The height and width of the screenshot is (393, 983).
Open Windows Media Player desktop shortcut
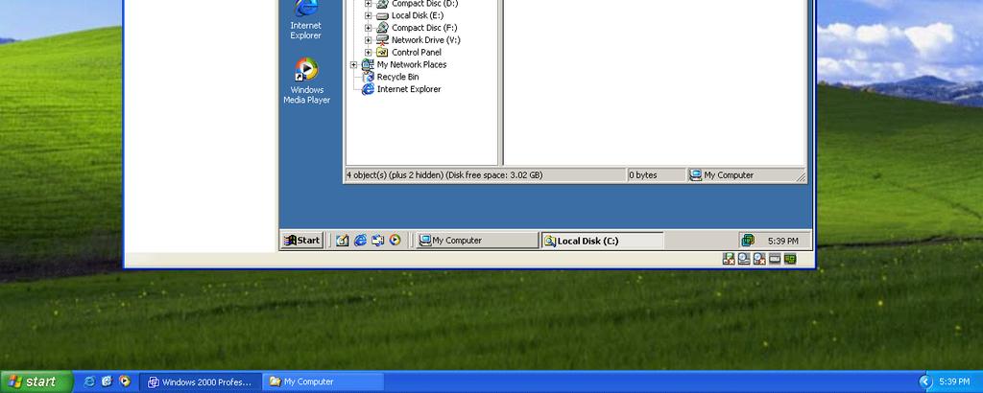306,81
